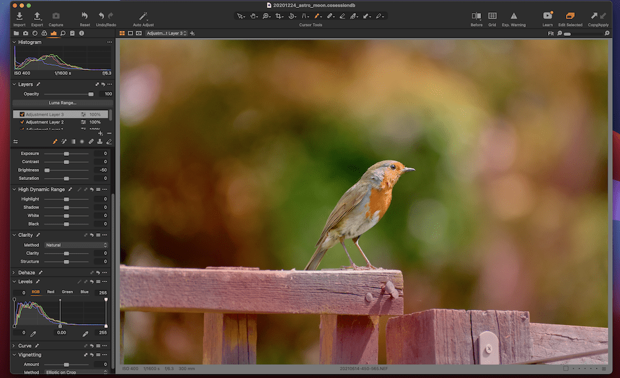This screenshot has width=620, height=378.
Task: Click the Reset icon in the toolbar
Action: click(x=85, y=15)
